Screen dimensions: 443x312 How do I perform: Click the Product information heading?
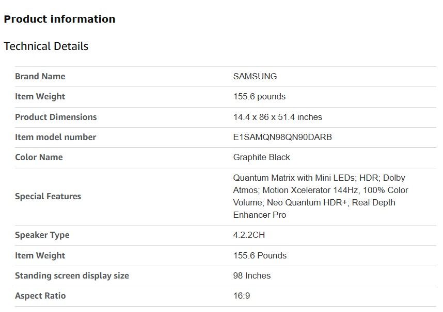point(59,19)
